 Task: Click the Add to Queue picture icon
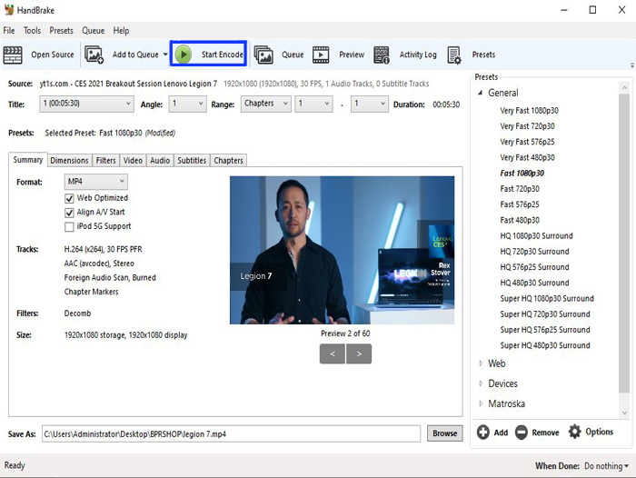point(94,55)
